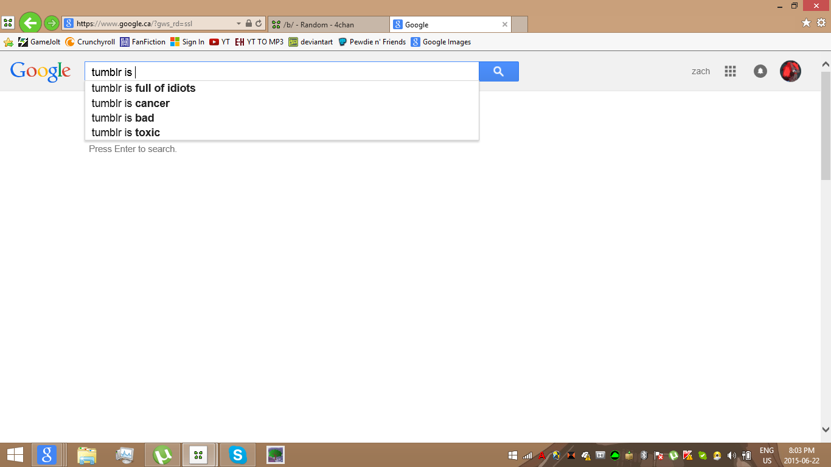
Task: Open the deviantart bookmark
Action: click(311, 42)
